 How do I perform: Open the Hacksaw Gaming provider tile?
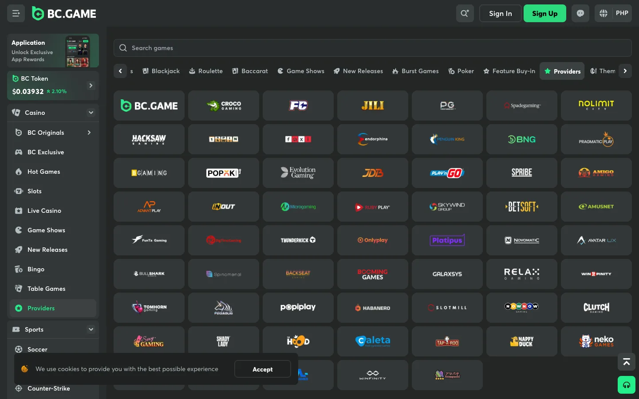tap(149, 139)
